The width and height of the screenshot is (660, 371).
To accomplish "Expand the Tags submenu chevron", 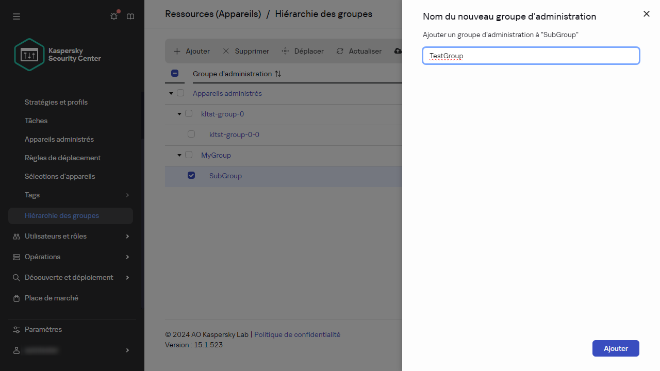I will pos(127,195).
